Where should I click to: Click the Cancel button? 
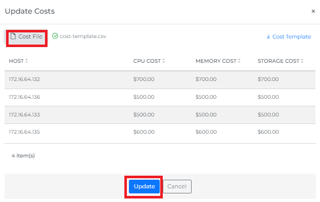pos(177,186)
